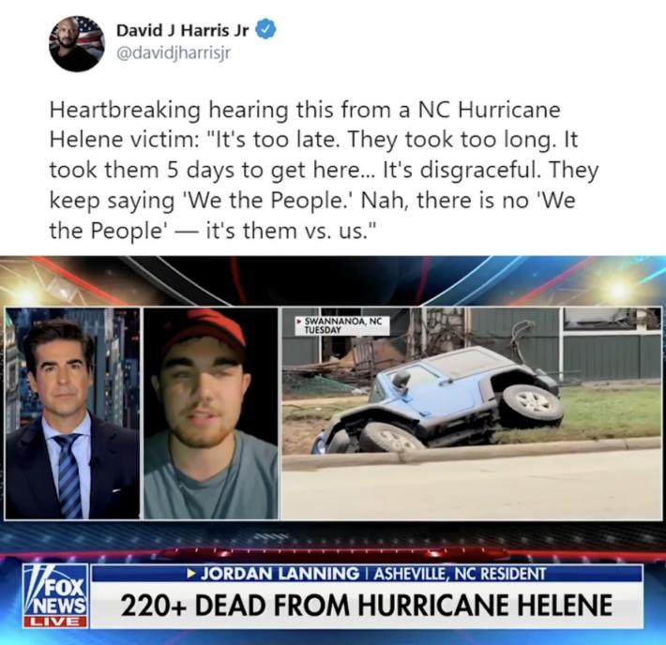Click the red LIVE badge
Image resolution: width=666 pixels, height=645 pixels.
(55, 622)
